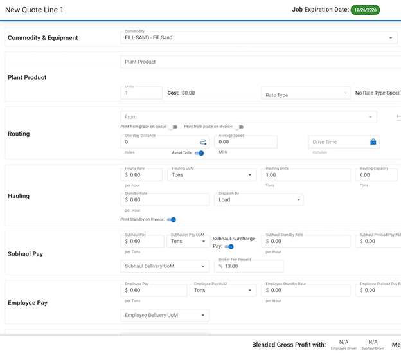Click the Subhaul Pay amount field
Screen dimensions: 401x353
point(142,241)
